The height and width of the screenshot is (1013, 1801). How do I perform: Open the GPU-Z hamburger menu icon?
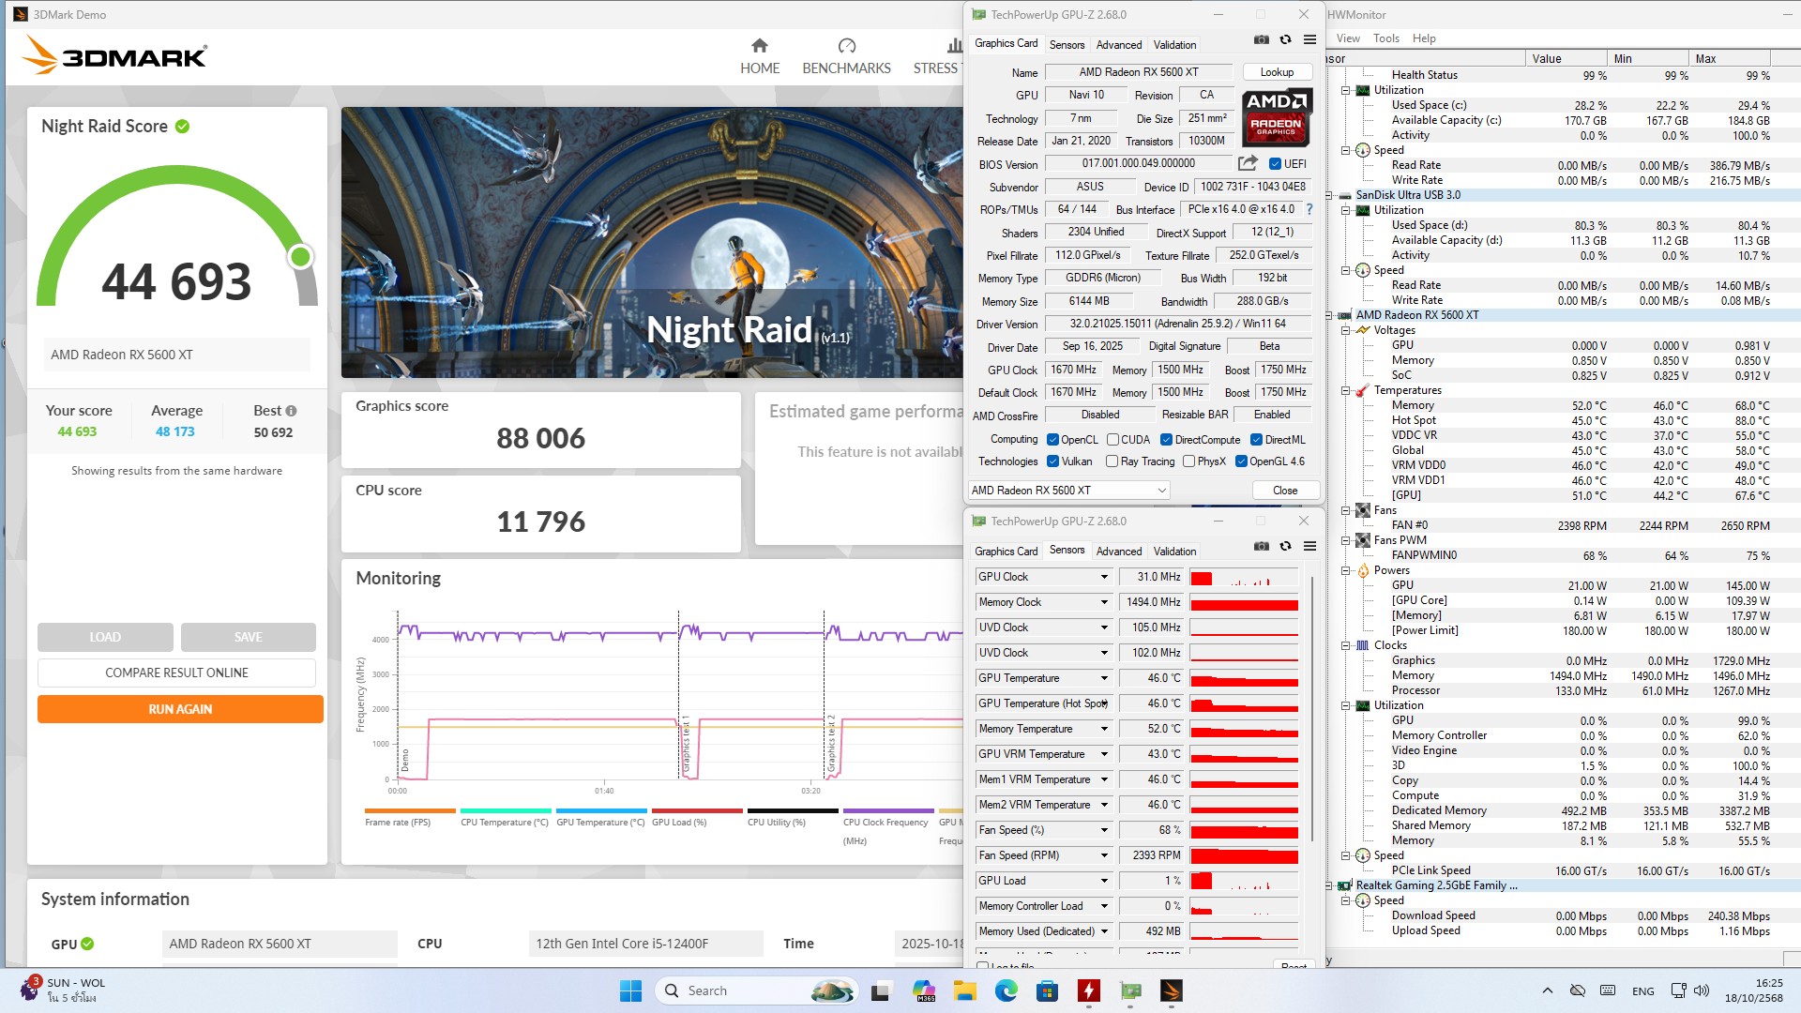click(x=1309, y=40)
